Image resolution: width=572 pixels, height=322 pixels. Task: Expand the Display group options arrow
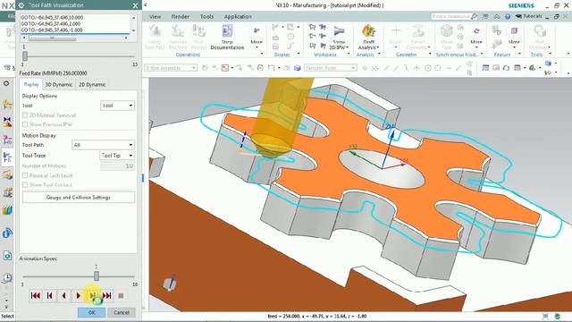point(299,54)
